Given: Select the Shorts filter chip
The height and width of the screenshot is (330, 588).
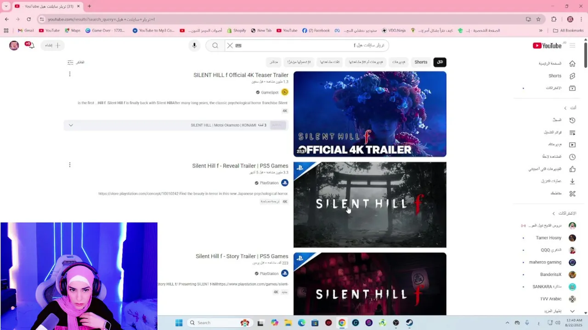Looking at the screenshot, I should pyautogui.click(x=421, y=62).
